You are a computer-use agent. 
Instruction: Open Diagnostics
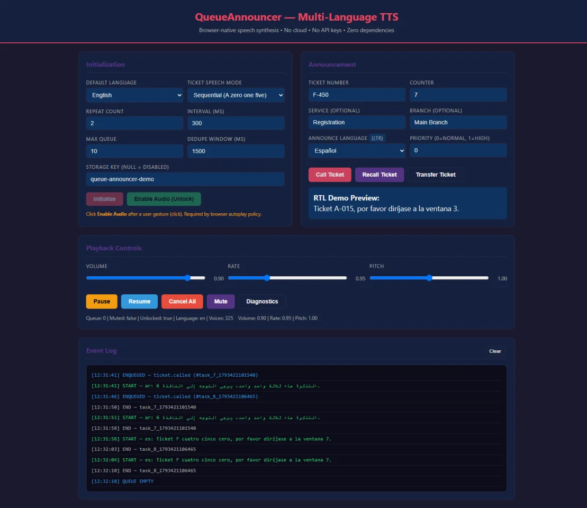tap(262, 301)
